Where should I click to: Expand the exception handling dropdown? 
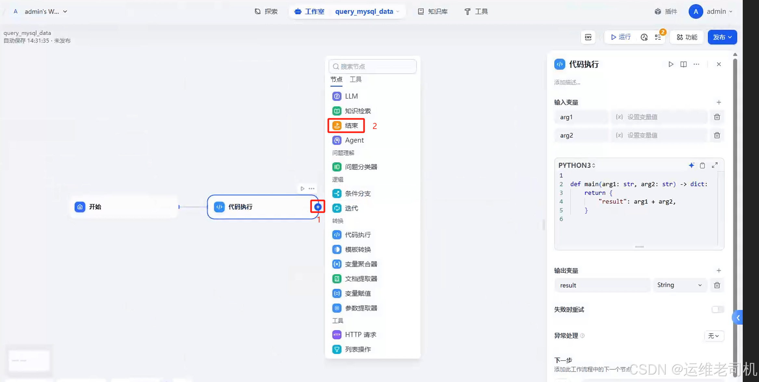[713, 336]
